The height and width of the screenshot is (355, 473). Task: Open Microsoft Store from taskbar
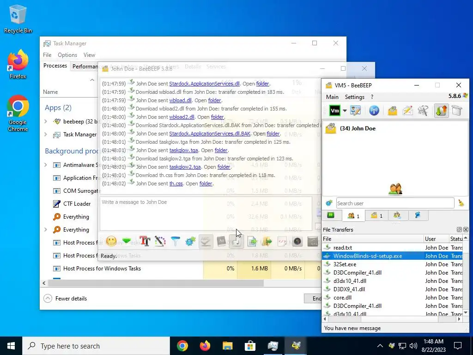(250, 346)
